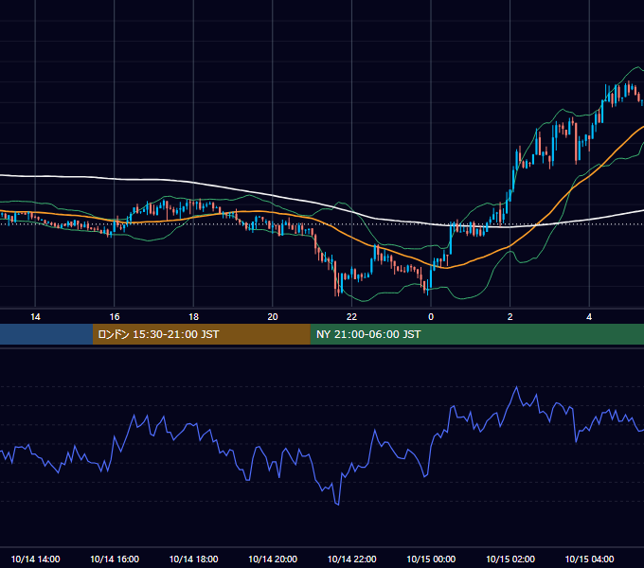644x568 pixels.
Task: Click the 10/15 00:00 date label
Action: (431, 559)
